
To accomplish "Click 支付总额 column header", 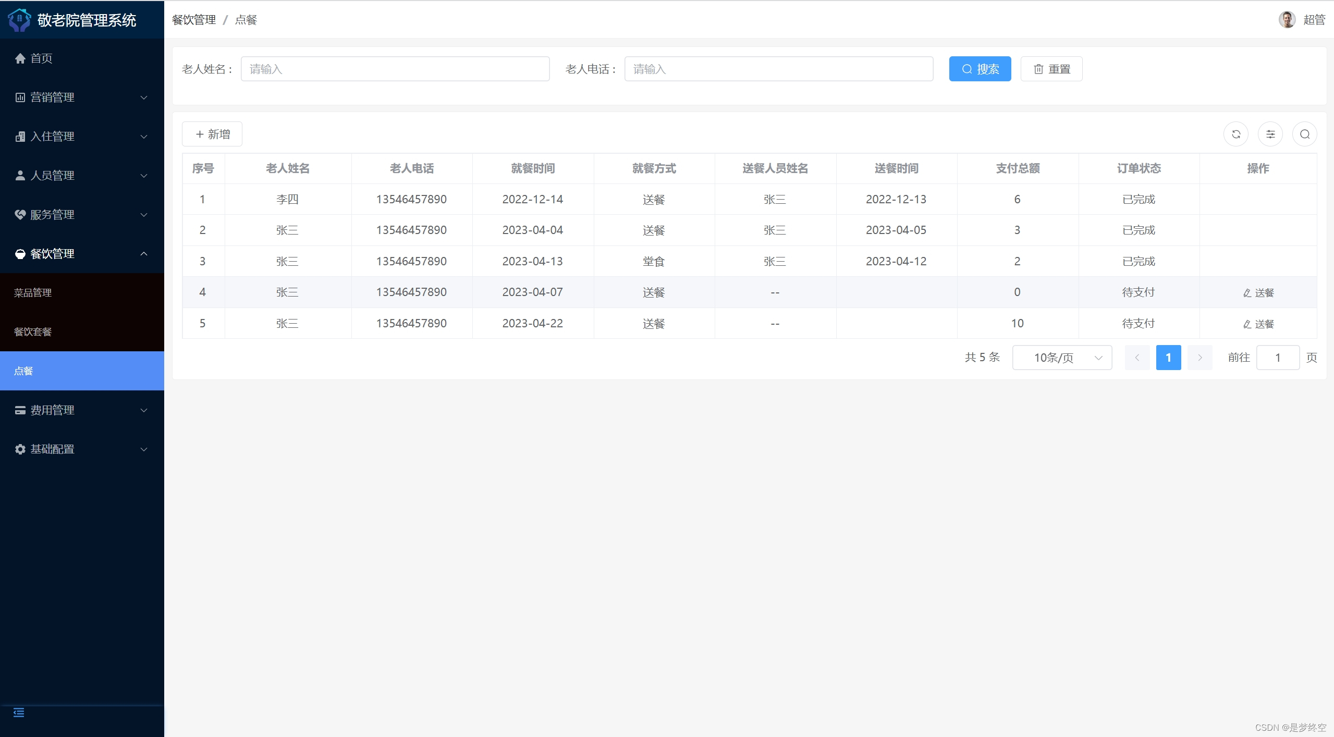I will 1018,168.
